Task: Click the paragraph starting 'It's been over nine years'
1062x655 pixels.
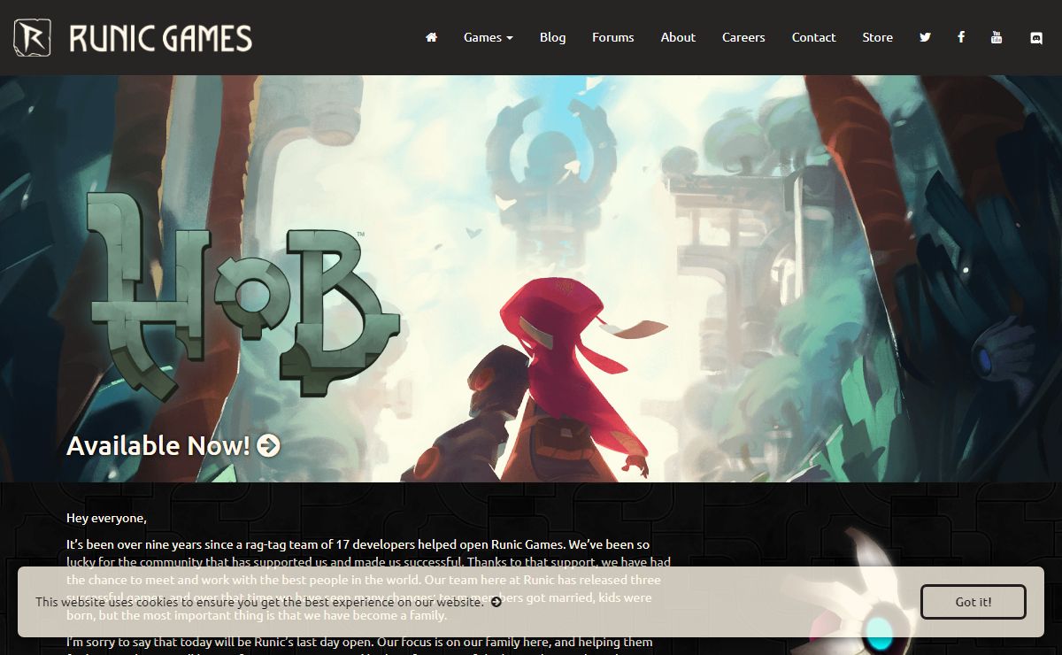Action: click(368, 579)
